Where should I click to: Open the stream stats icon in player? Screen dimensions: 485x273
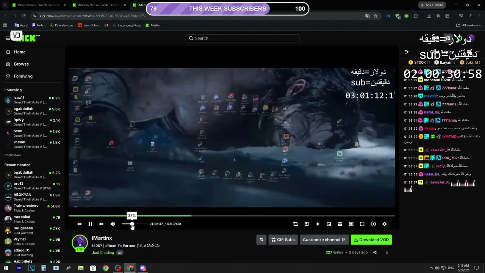[x=307, y=224]
